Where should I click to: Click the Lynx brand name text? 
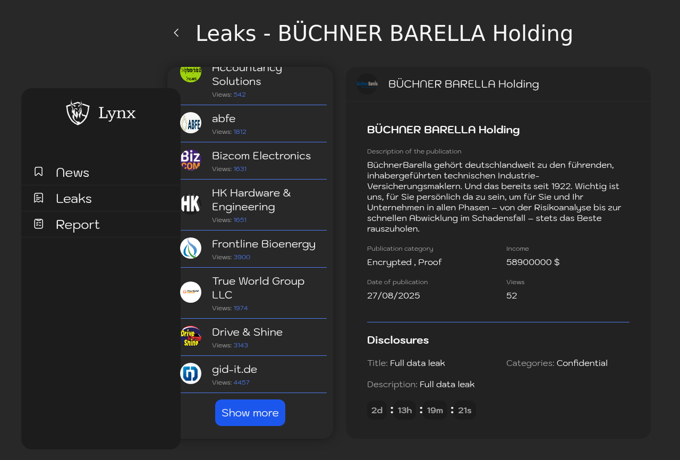coord(117,113)
